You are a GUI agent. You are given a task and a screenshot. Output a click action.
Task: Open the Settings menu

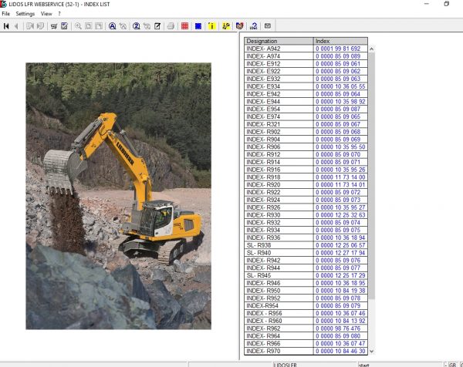pyautogui.click(x=25, y=14)
